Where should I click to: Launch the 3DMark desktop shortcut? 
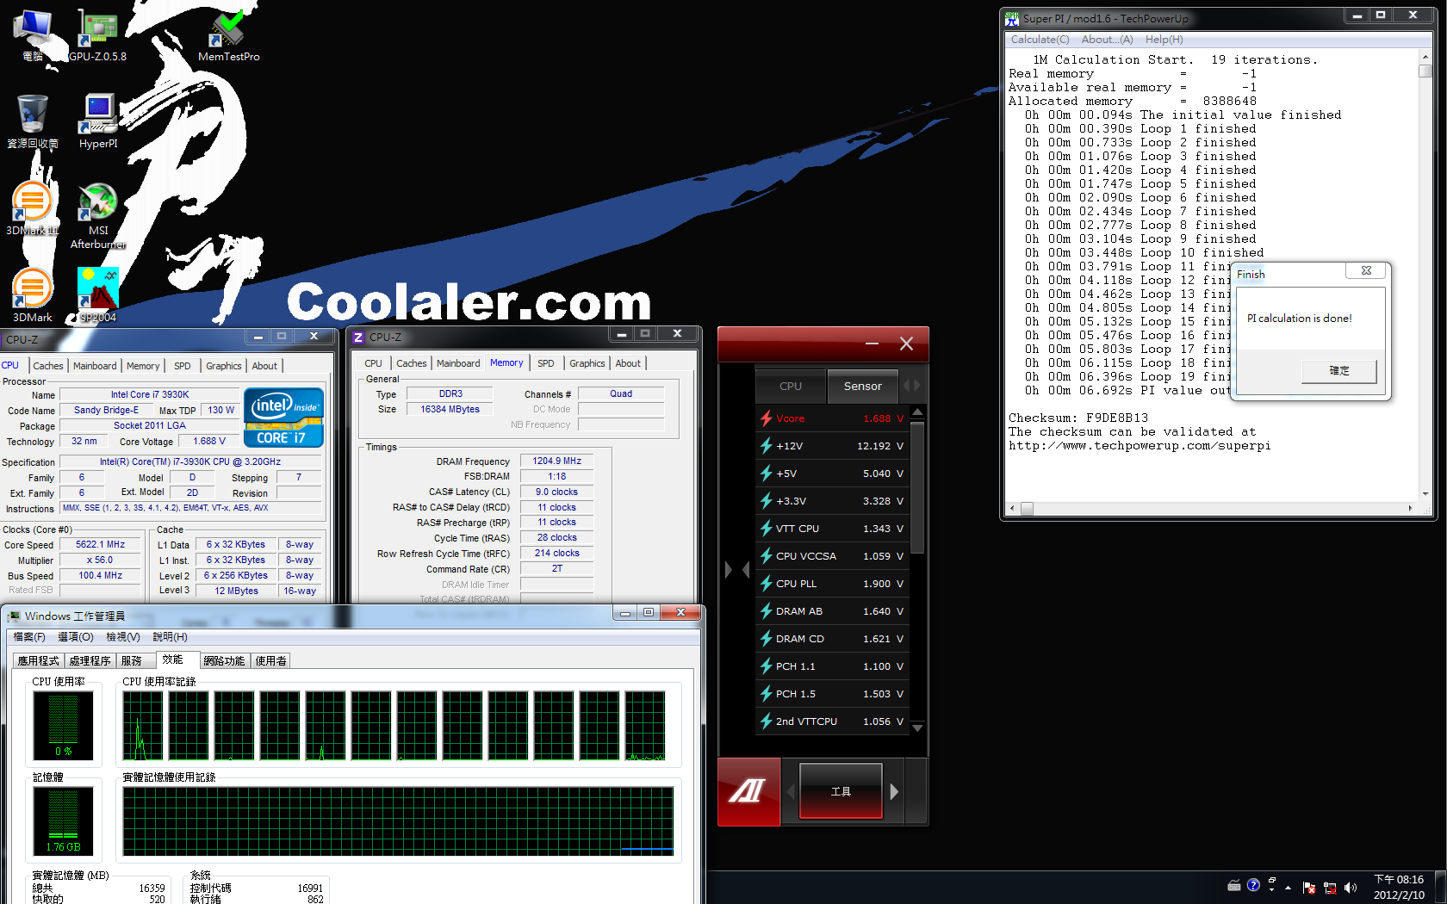[33, 295]
